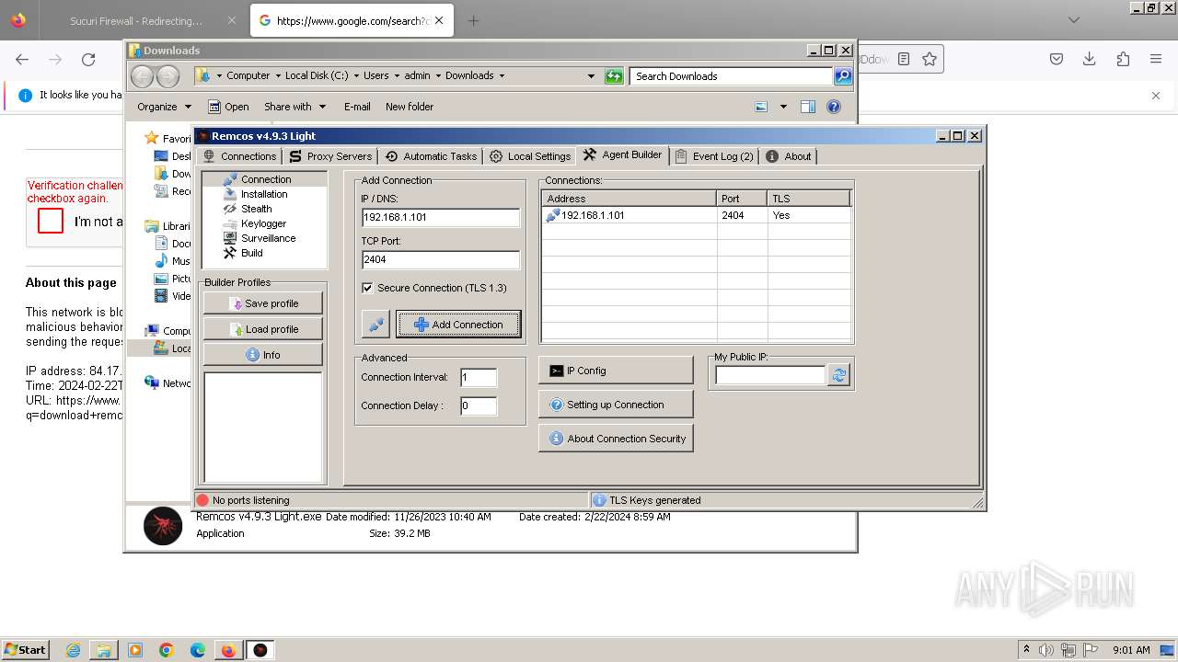Select Stealth in the builder tree

[x=256, y=209]
